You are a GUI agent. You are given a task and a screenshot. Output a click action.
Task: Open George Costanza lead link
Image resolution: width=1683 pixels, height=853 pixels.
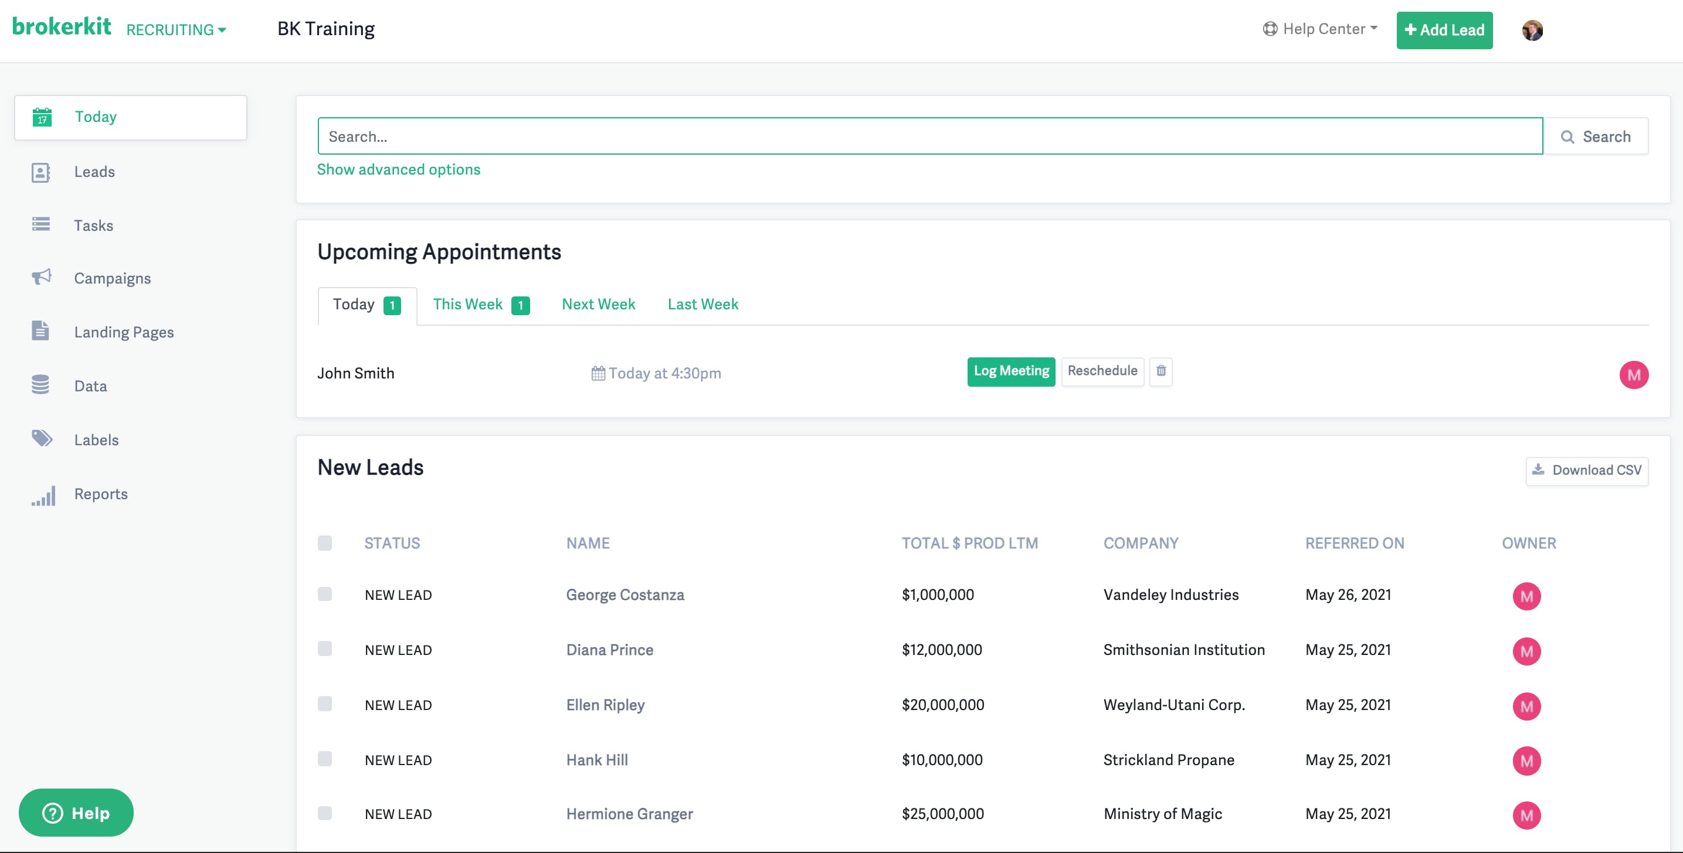tap(625, 595)
